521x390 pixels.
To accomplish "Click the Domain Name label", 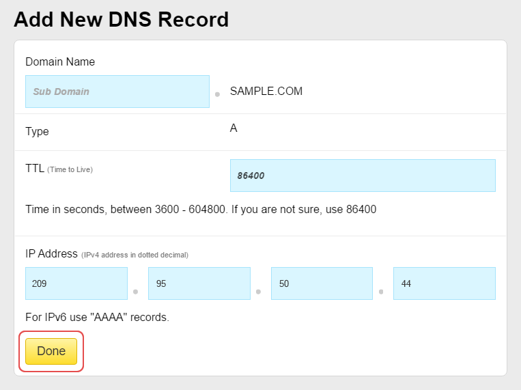I will tap(60, 61).
